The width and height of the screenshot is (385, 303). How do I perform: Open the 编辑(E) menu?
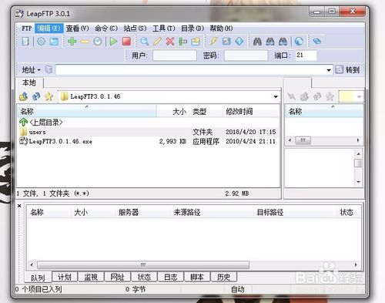point(49,29)
